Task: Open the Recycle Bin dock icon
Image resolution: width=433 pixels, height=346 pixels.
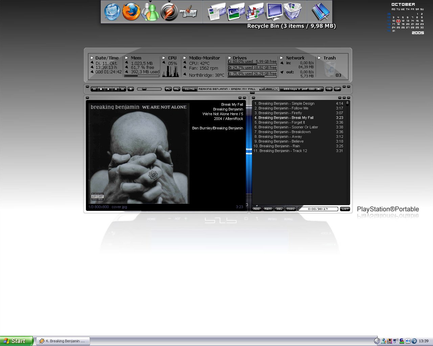Action: (x=293, y=12)
